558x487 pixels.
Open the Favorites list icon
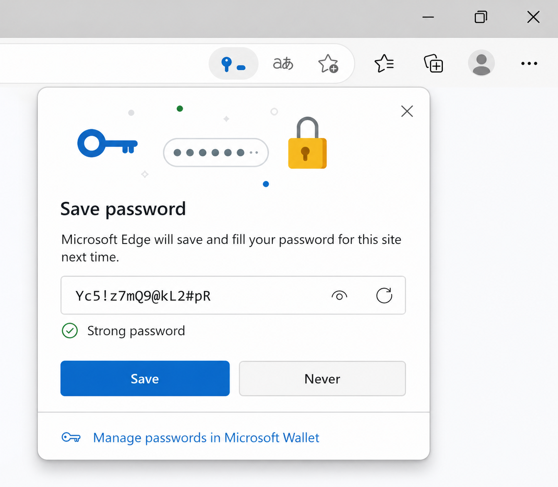(384, 64)
